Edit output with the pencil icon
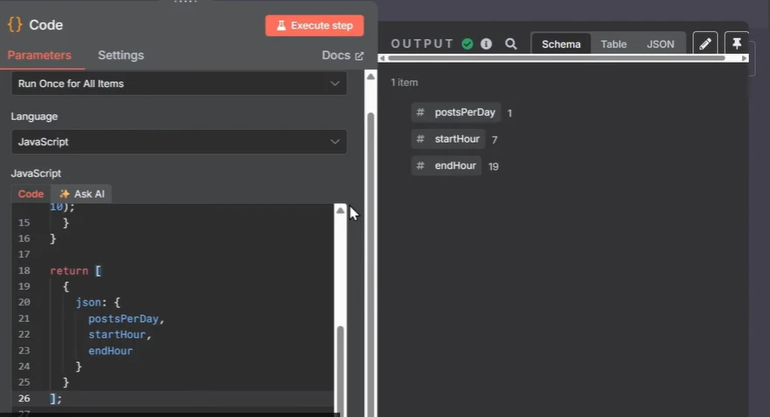The height and width of the screenshot is (417, 770). (705, 44)
